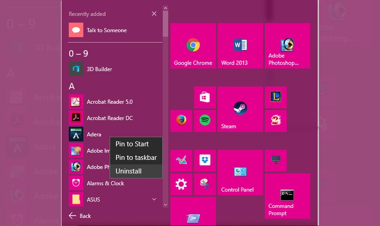Image resolution: width=380 pixels, height=226 pixels.
Task: Select Uninstall from the context menu
Action: 136,171
